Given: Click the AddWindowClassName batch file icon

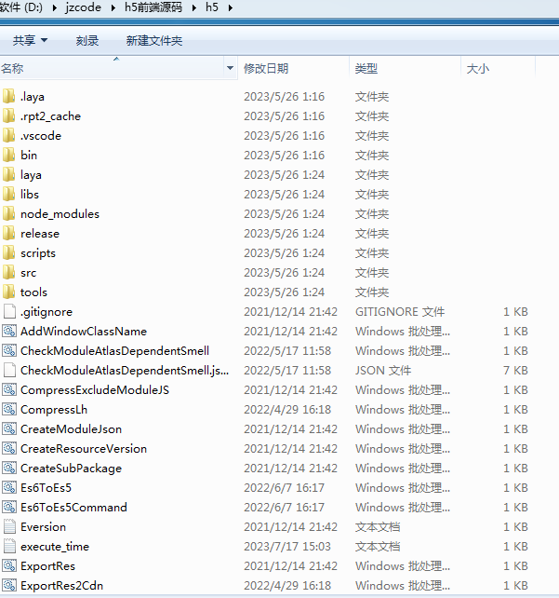Looking at the screenshot, I should (x=9, y=331).
